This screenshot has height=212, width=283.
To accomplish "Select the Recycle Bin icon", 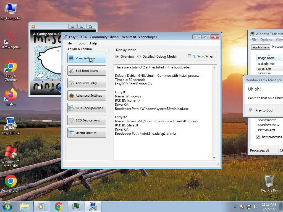I will pyautogui.click(x=269, y=183).
